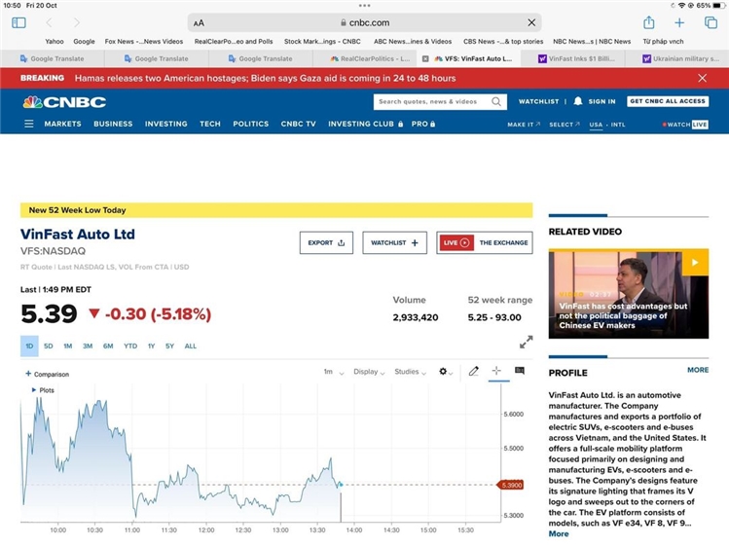Tap the cnbc.com address field
This screenshot has width=729, height=546.
(x=364, y=22)
